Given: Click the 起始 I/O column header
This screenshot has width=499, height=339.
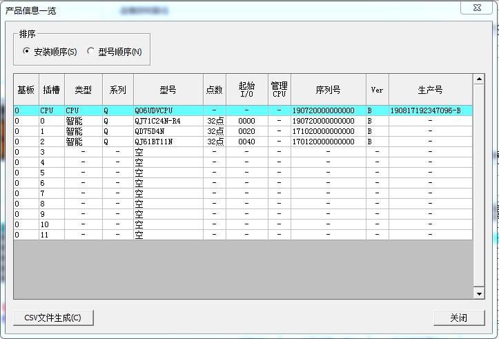Looking at the screenshot, I should tap(246, 90).
